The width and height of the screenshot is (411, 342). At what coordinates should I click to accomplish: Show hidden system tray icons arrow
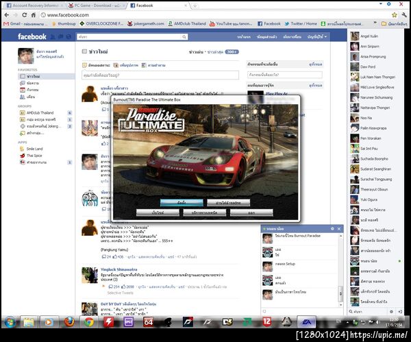348,322
